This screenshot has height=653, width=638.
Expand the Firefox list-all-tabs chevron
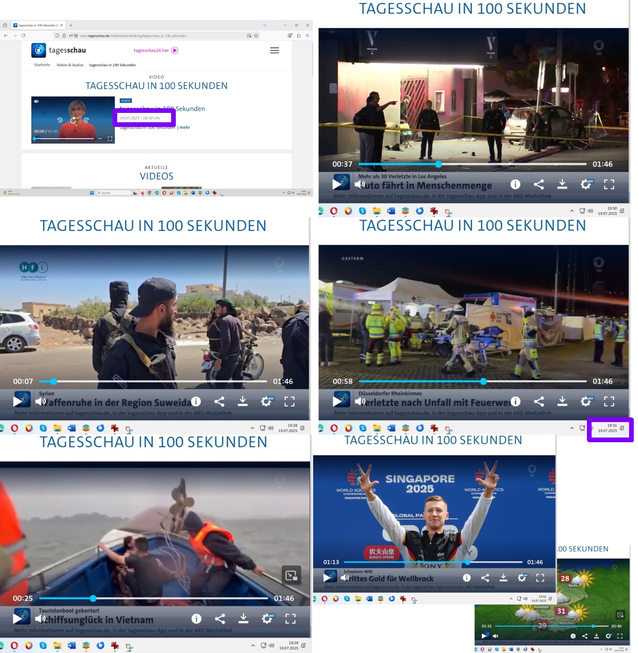[264, 25]
